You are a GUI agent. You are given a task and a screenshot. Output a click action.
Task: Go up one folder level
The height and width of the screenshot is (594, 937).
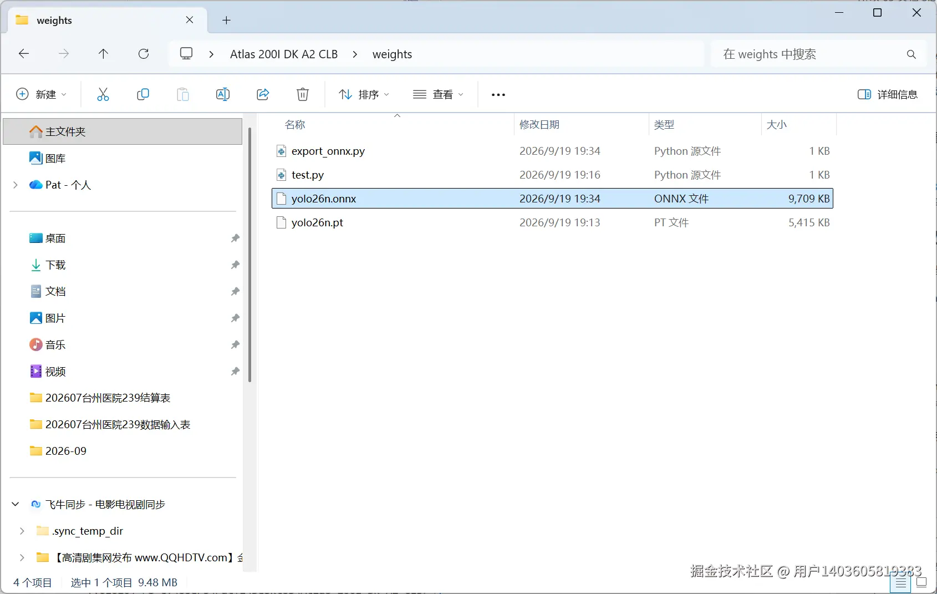(x=103, y=54)
